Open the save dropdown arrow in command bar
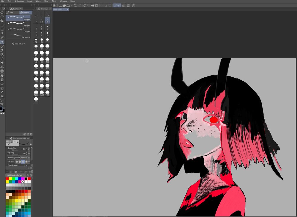This screenshot has width=297, height=217. point(71,5)
